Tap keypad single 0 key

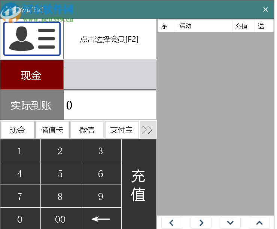tap(20, 219)
